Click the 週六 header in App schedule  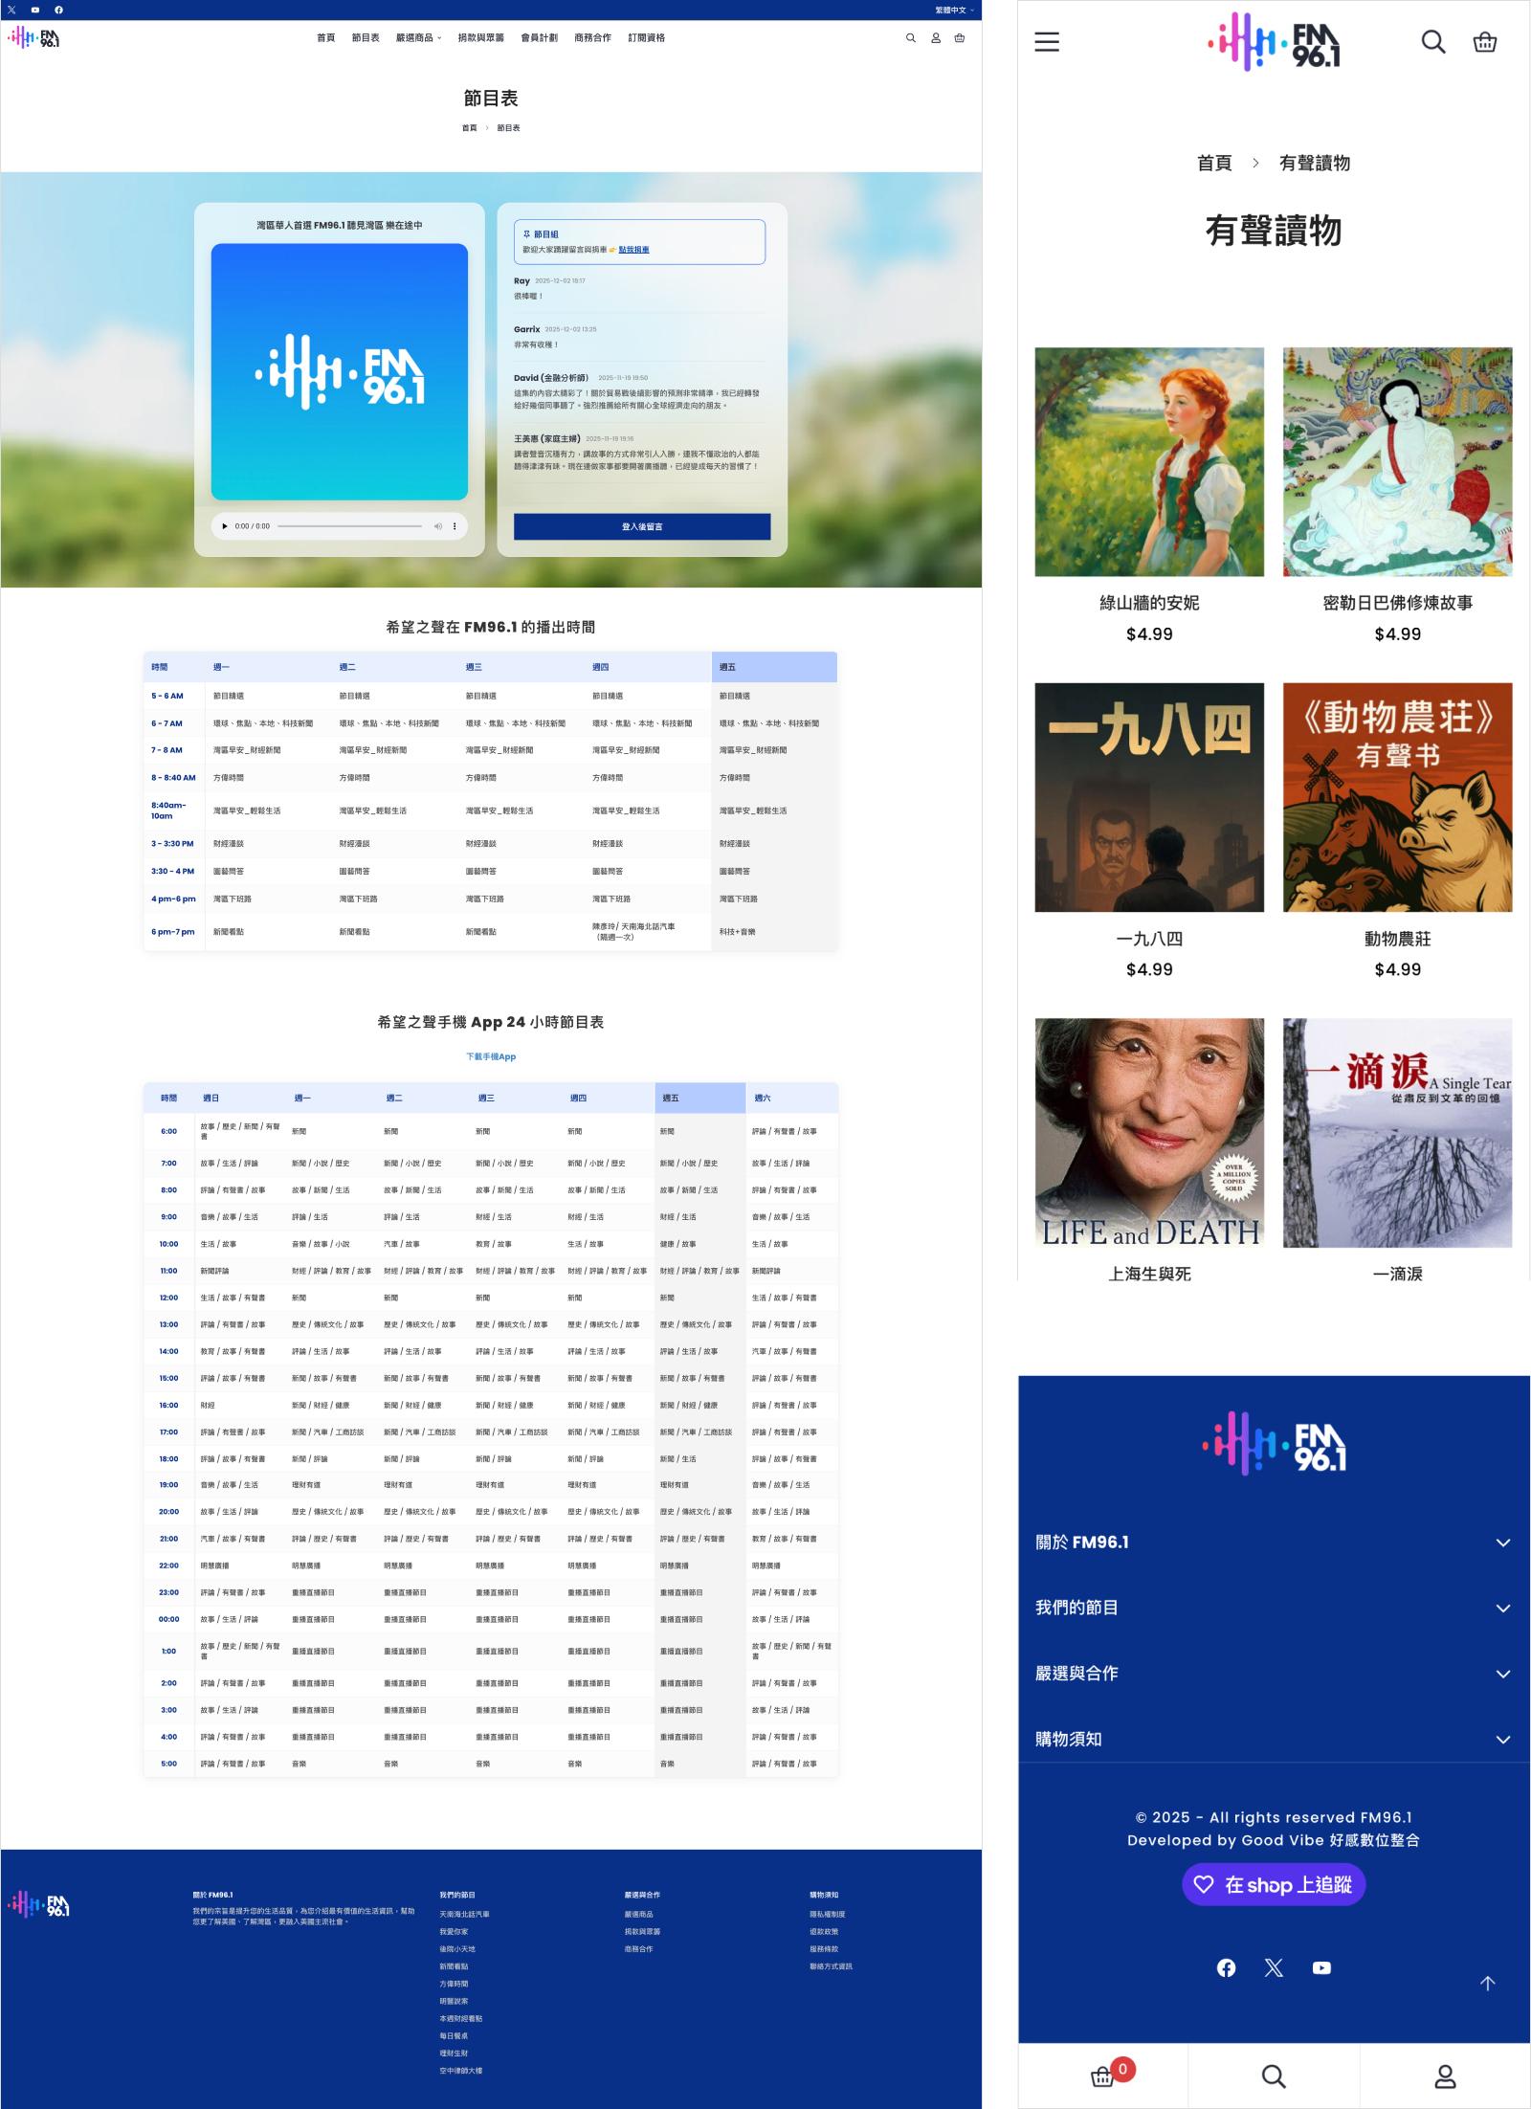tap(792, 1098)
